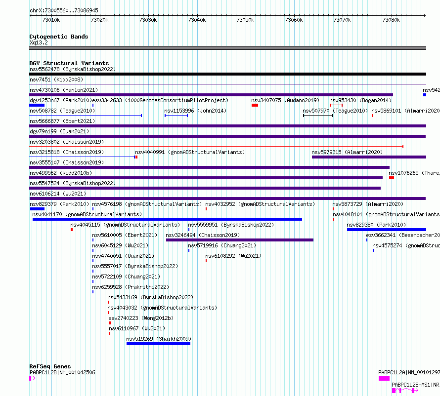The image size is (440, 396).
Task: Select the nsv4048101 variant label
Action: coord(386,214)
